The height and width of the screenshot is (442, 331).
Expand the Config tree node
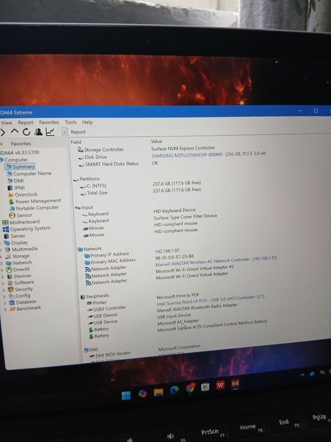pos(4,296)
